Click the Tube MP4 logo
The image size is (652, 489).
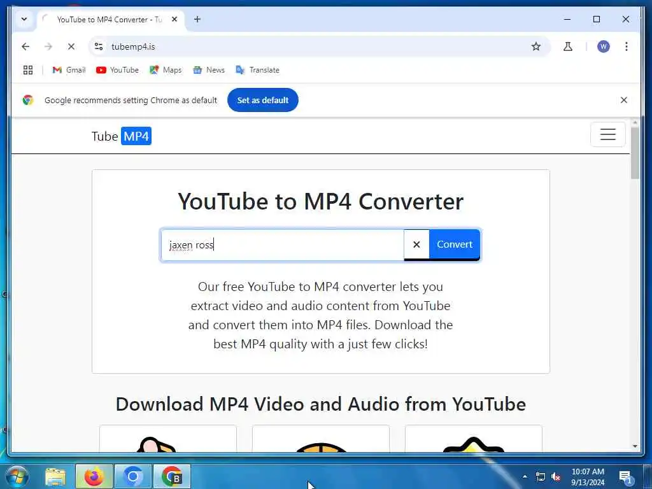click(122, 136)
